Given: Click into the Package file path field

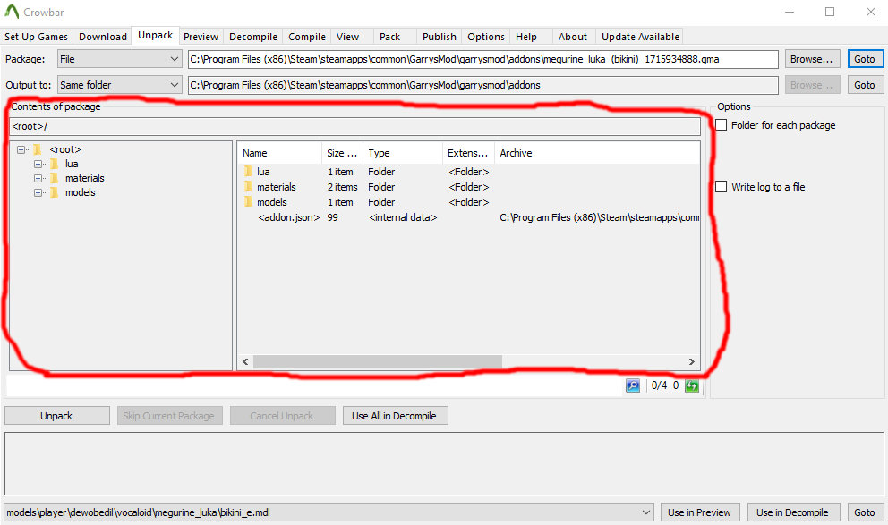Looking at the screenshot, I should [x=483, y=59].
